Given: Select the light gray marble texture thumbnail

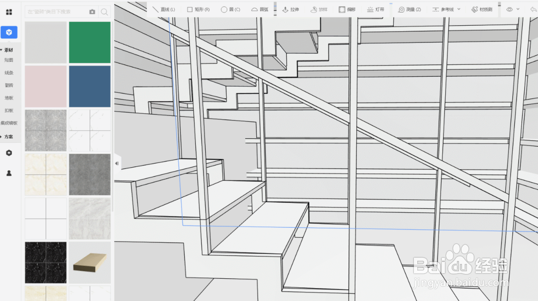Looking at the screenshot, I should tap(90, 218).
